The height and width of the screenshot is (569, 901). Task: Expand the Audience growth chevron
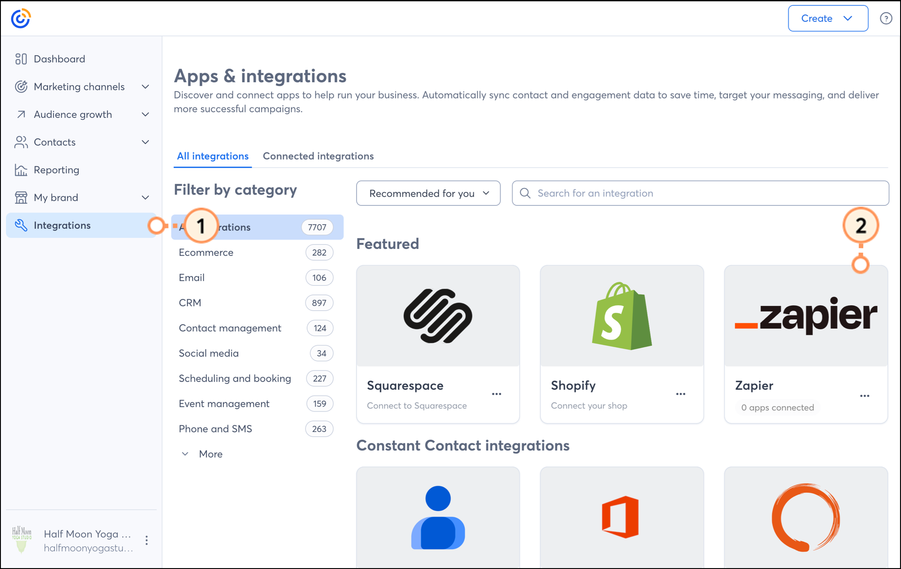pyautogui.click(x=145, y=115)
